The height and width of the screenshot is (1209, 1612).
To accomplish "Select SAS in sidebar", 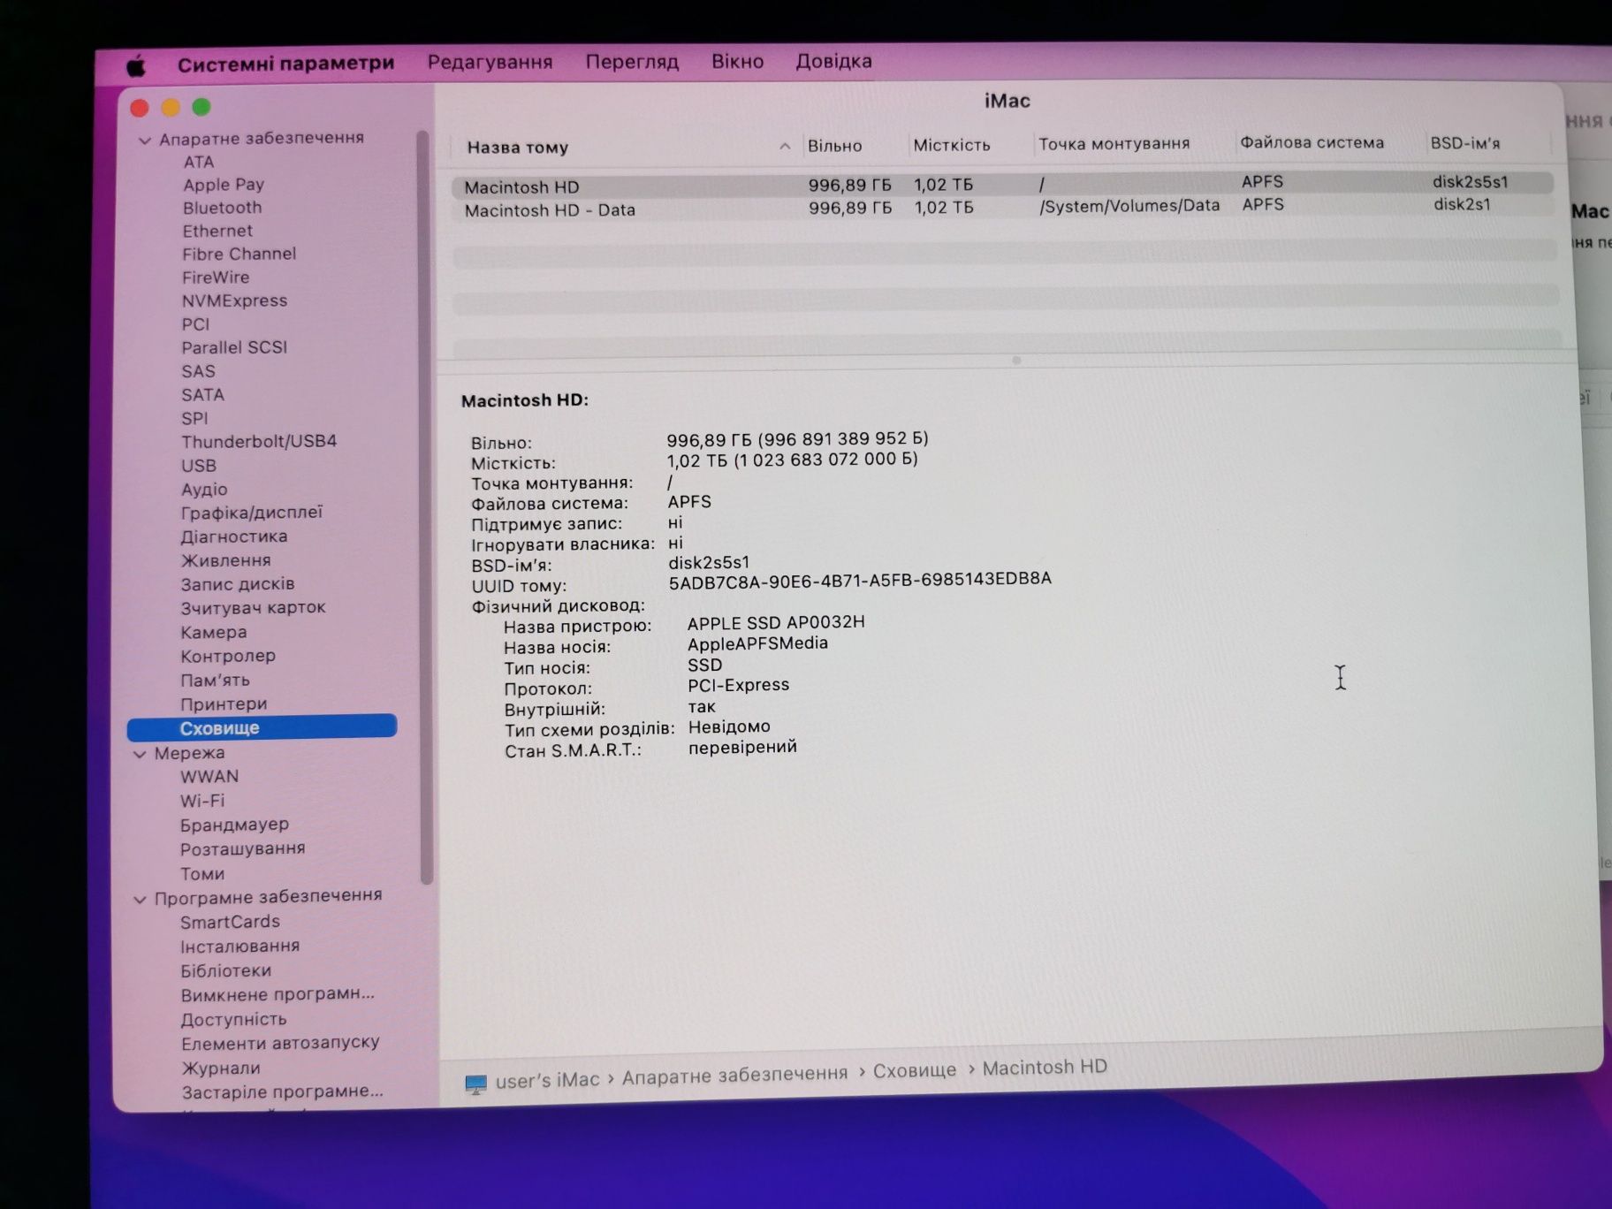I will (198, 371).
